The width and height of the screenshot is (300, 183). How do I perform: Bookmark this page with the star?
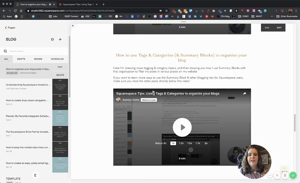[x=166, y=11]
